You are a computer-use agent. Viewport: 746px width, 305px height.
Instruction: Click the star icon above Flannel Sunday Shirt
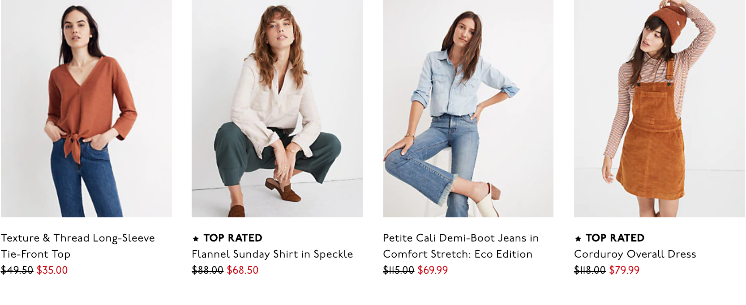click(x=196, y=239)
